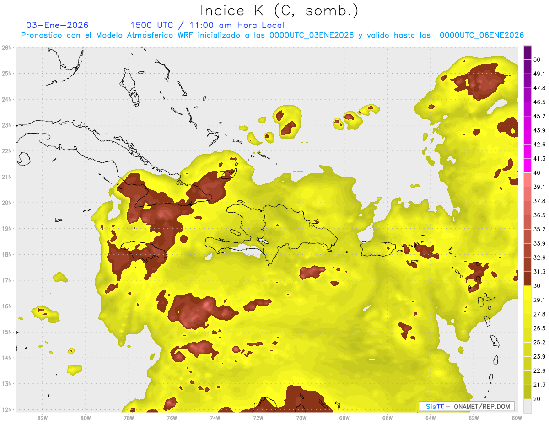The image size is (549, 424).
Task: Click the longitude label '62W'
Action: coord(474,418)
